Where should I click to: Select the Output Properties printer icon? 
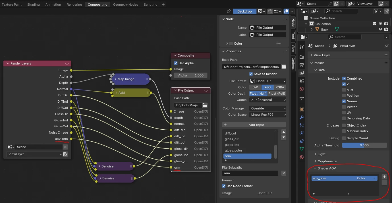tap(301, 65)
